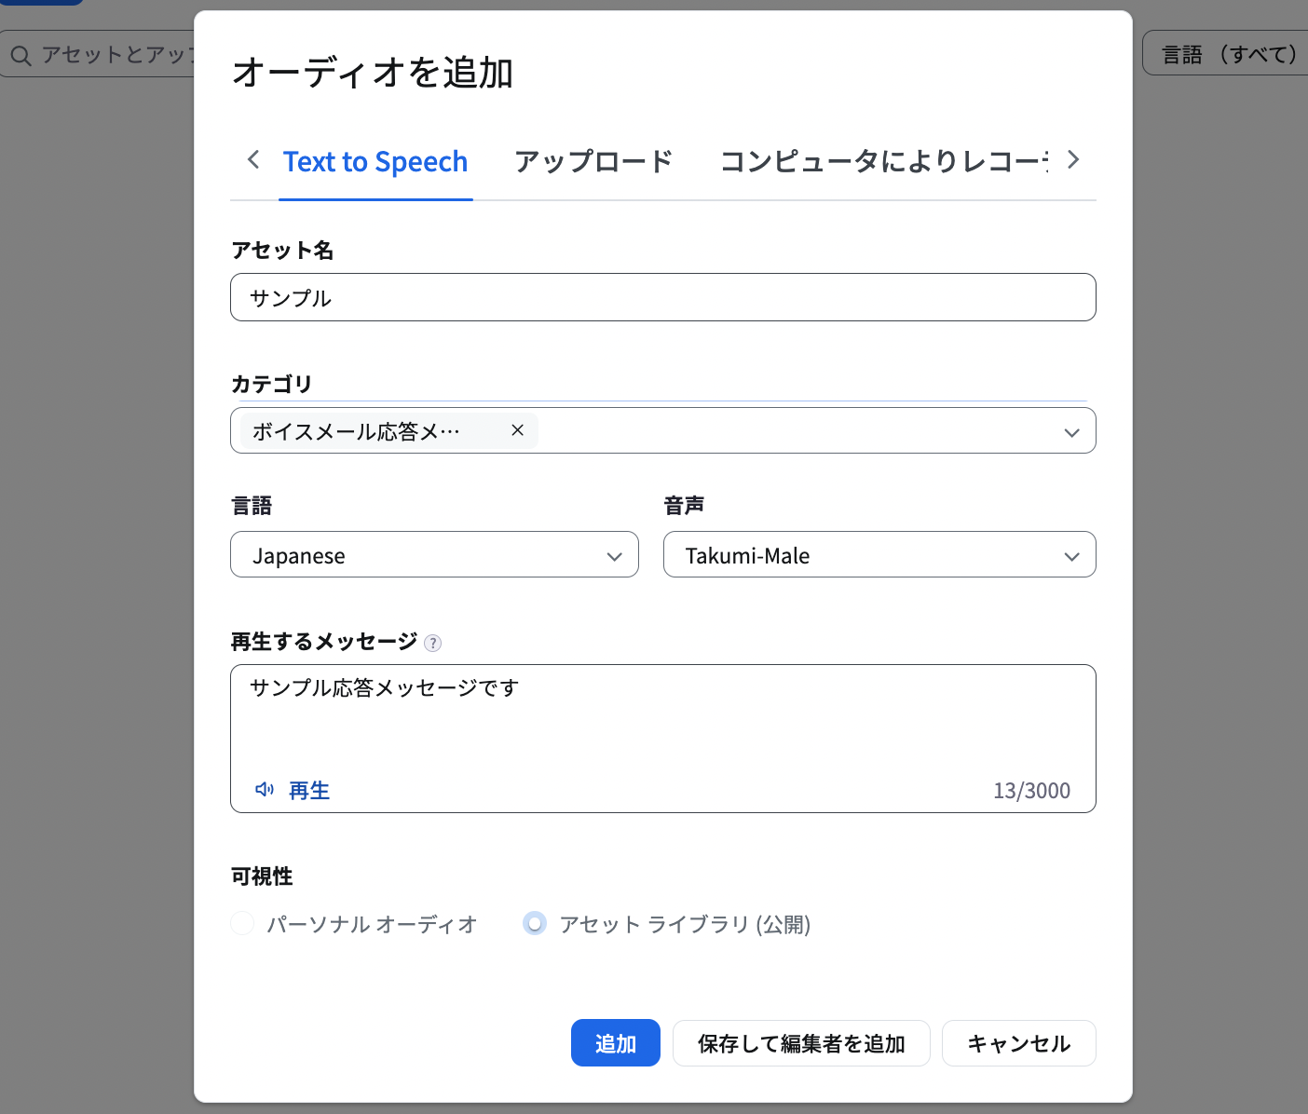Click the right tab-scroll arrow
Viewport: 1308px width, 1114px height.
[x=1073, y=160]
